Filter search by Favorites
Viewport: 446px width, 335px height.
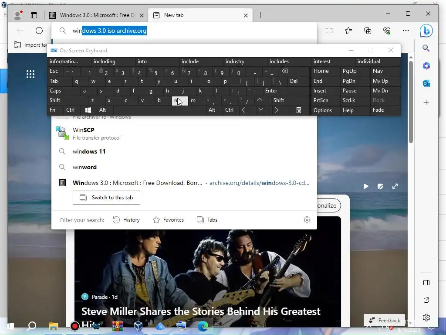168,220
